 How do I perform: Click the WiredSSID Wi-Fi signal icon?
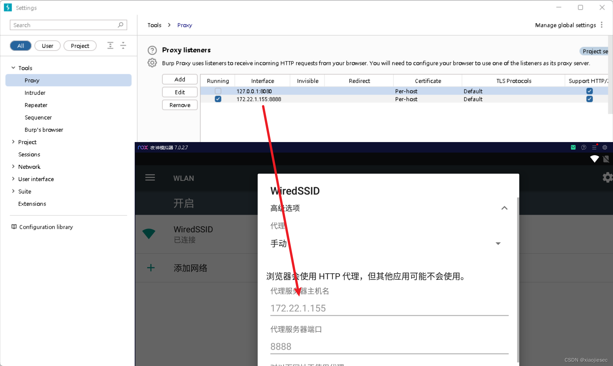149,233
